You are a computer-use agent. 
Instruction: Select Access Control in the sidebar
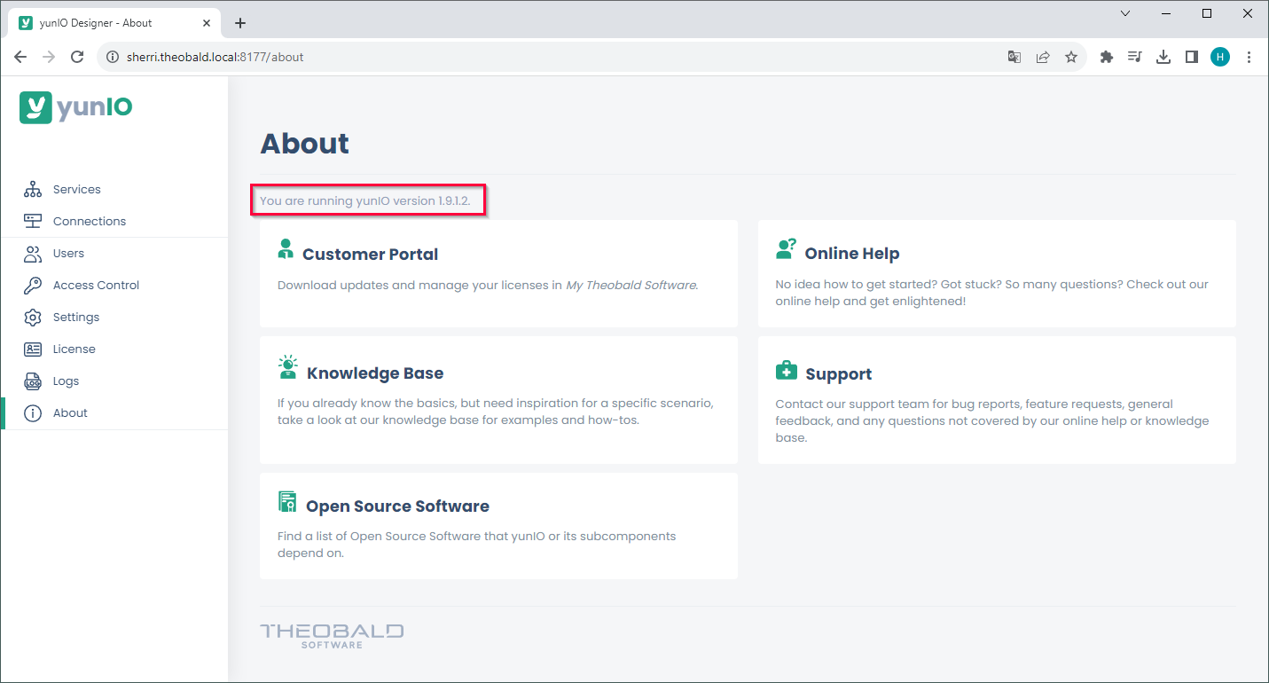coord(114,286)
